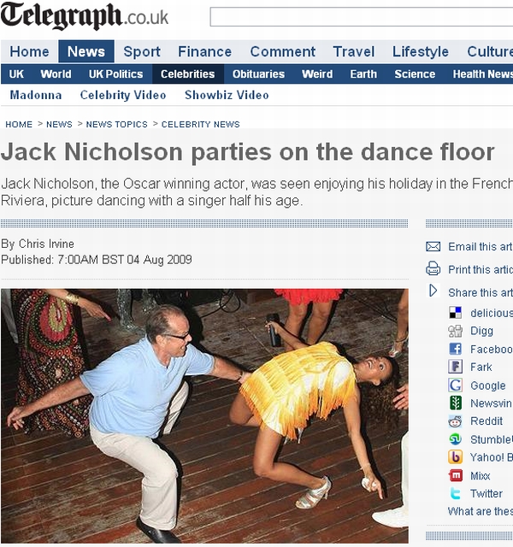Screen dimensions: 513x547
Task: Open the Jack Nicholson dancing photo
Action: pyautogui.click(x=204, y=416)
